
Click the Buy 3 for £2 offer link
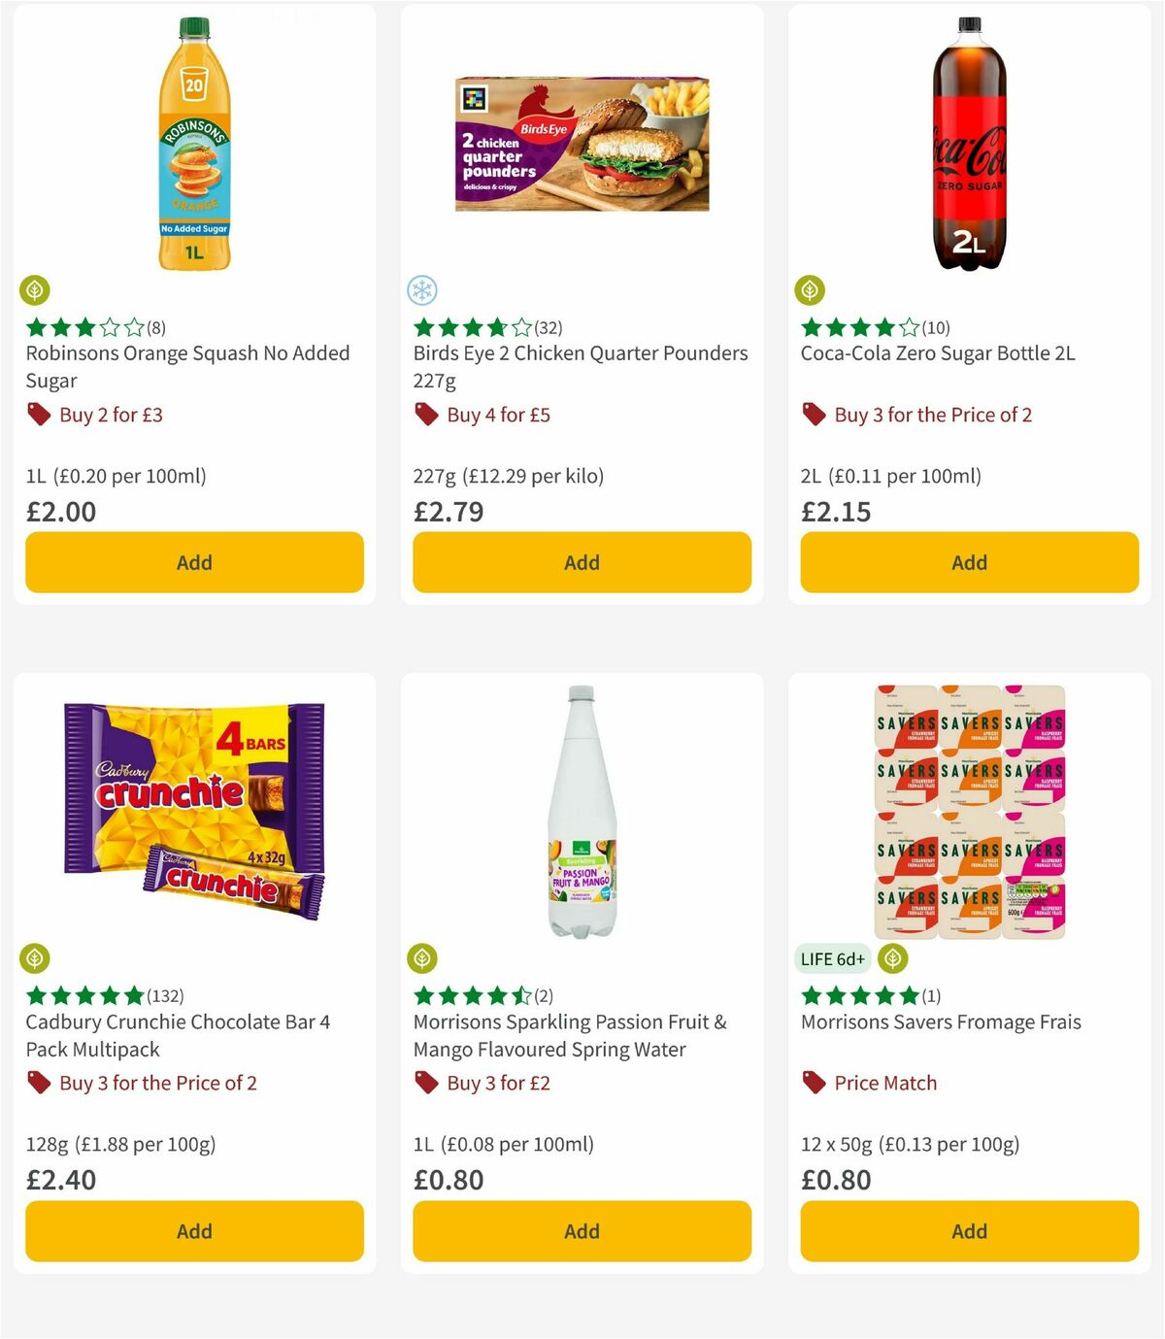tap(498, 1083)
